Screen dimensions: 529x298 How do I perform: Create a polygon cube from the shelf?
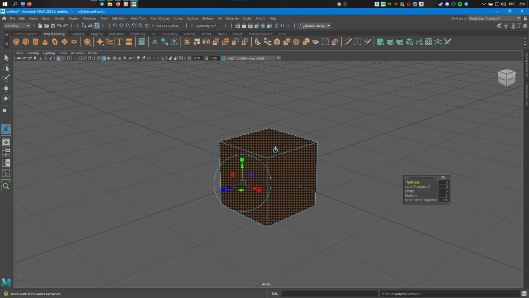click(26, 42)
